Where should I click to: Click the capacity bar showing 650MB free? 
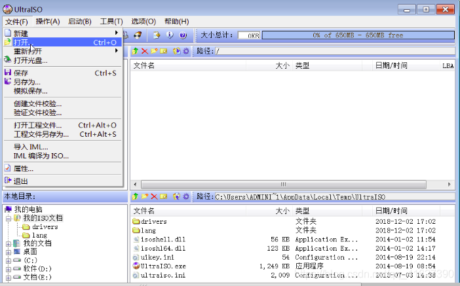pyautogui.click(x=358, y=35)
